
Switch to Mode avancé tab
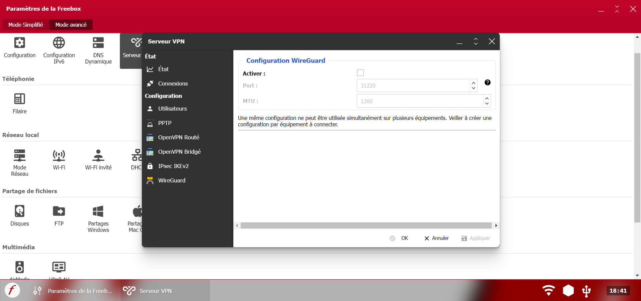[71, 25]
